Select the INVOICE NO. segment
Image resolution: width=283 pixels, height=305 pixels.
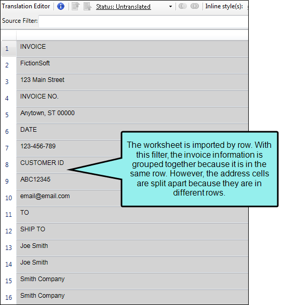132,99
